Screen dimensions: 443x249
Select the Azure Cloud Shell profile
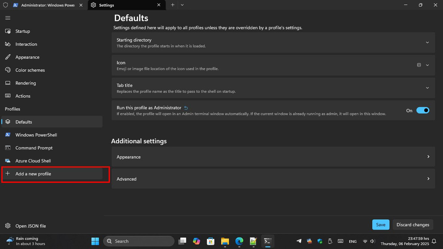pyautogui.click(x=52, y=161)
